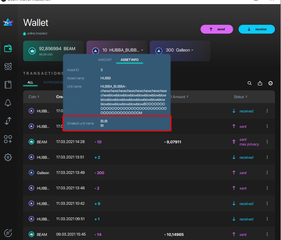Open the kebab menu on the BEAM max privacy row

pyautogui.click(x=267, y=142)
